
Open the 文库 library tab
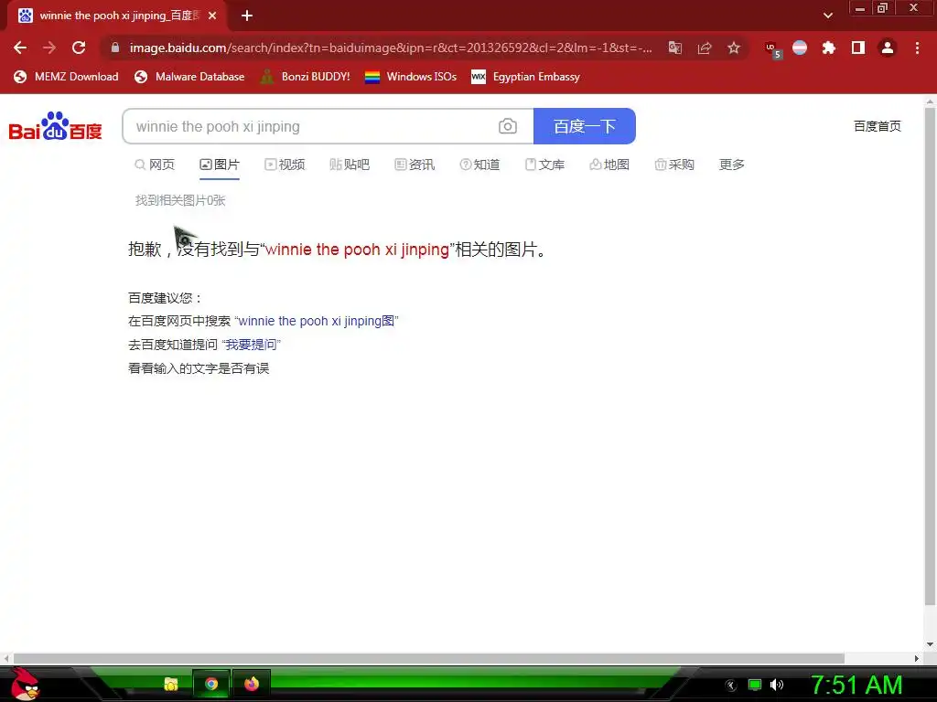coord(544,165)
